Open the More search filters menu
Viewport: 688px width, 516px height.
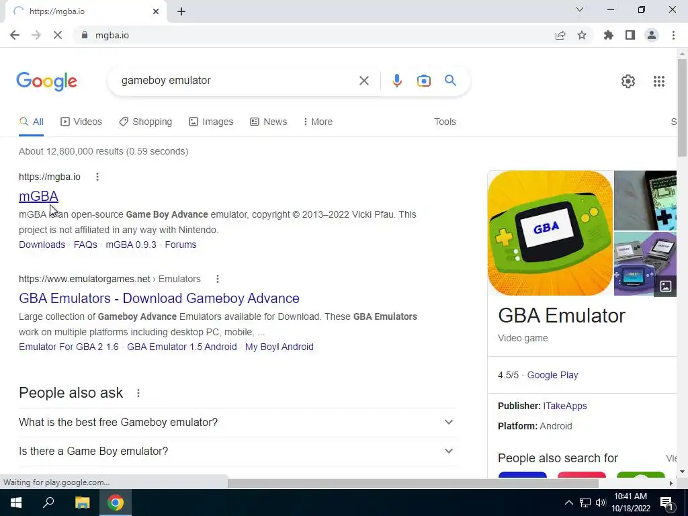318,122
